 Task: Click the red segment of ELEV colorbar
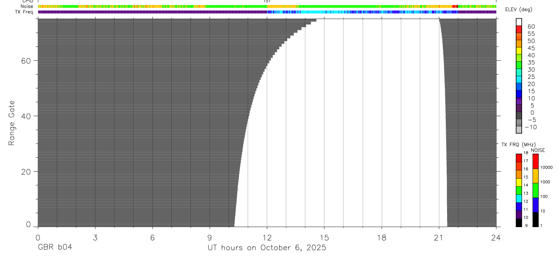[x=519, y=29]
